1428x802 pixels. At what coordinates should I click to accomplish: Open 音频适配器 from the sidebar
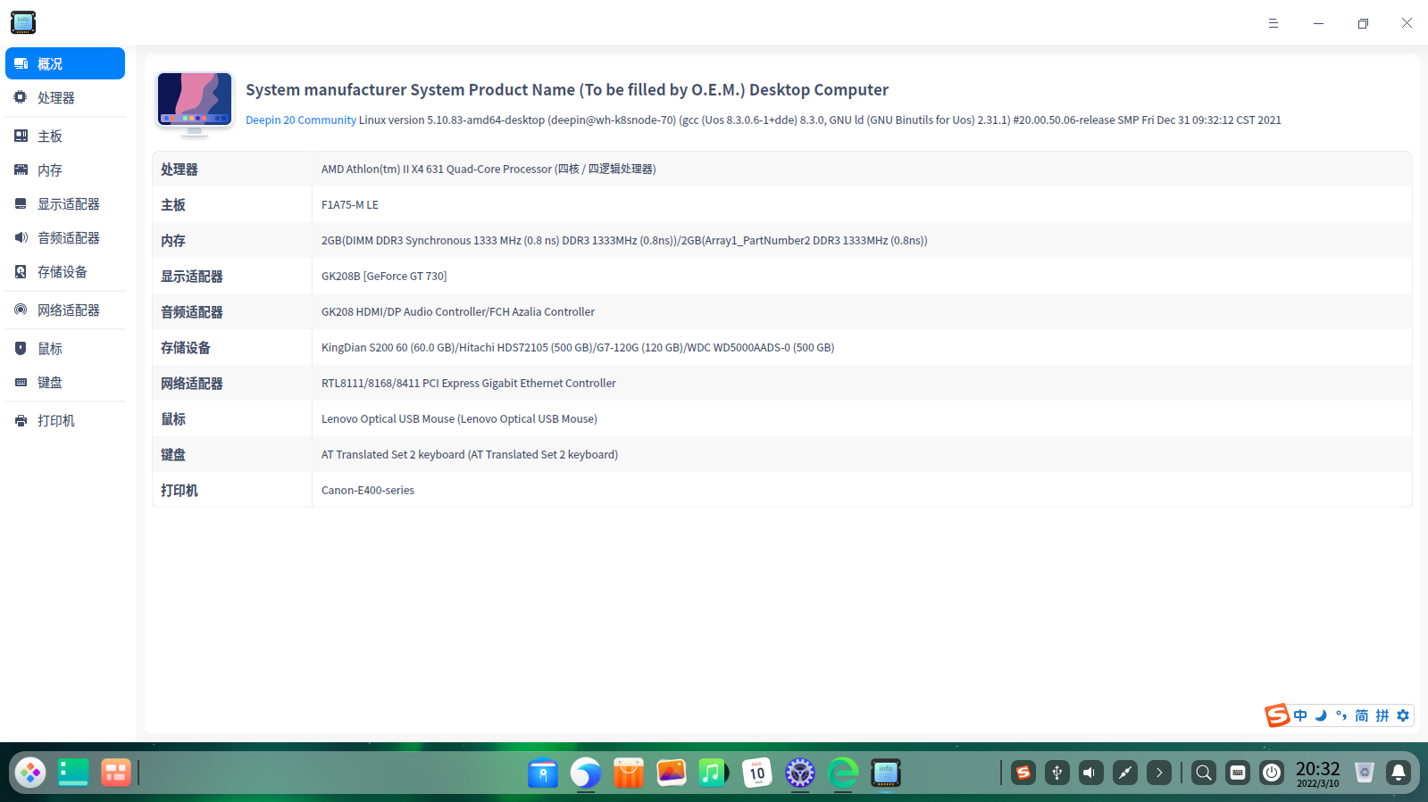point(65,237)
